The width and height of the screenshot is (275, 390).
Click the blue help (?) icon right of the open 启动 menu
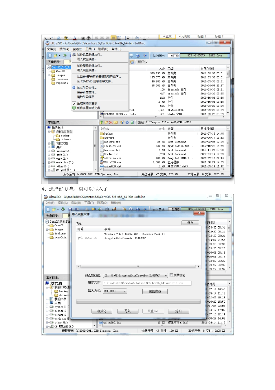tap(138, 55)
